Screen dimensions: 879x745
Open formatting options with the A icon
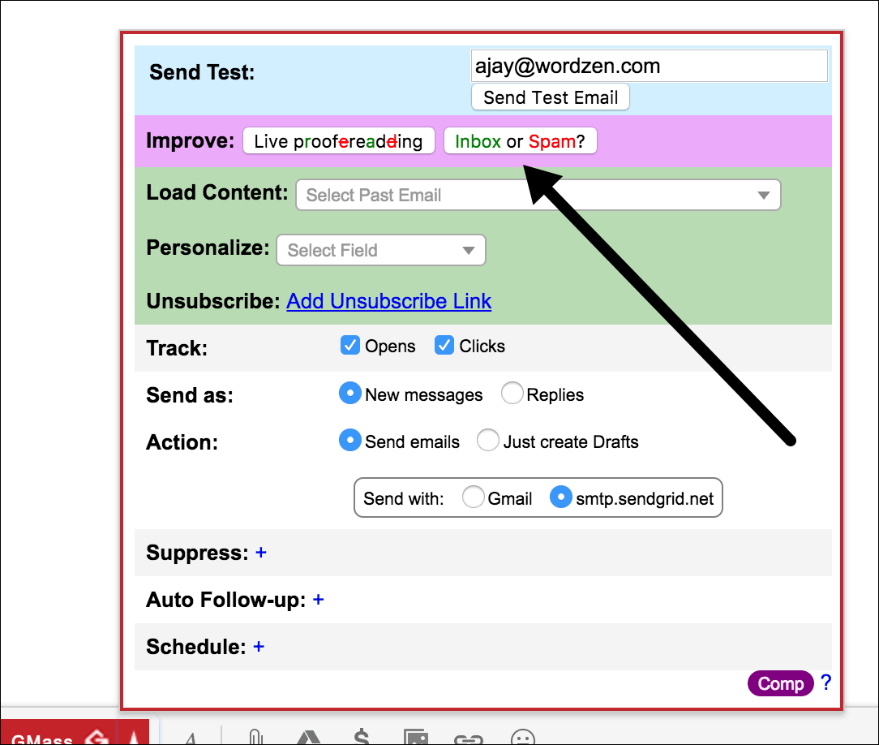click(191, 737)
